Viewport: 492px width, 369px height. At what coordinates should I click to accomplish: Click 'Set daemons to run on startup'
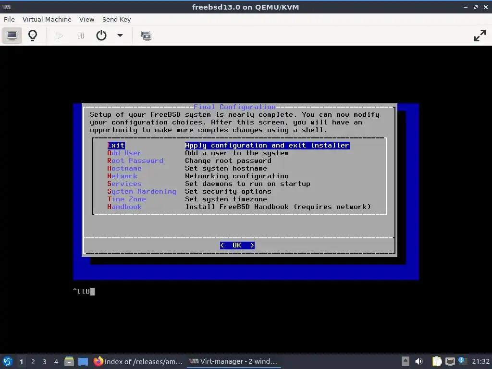[x=247, y=184]
